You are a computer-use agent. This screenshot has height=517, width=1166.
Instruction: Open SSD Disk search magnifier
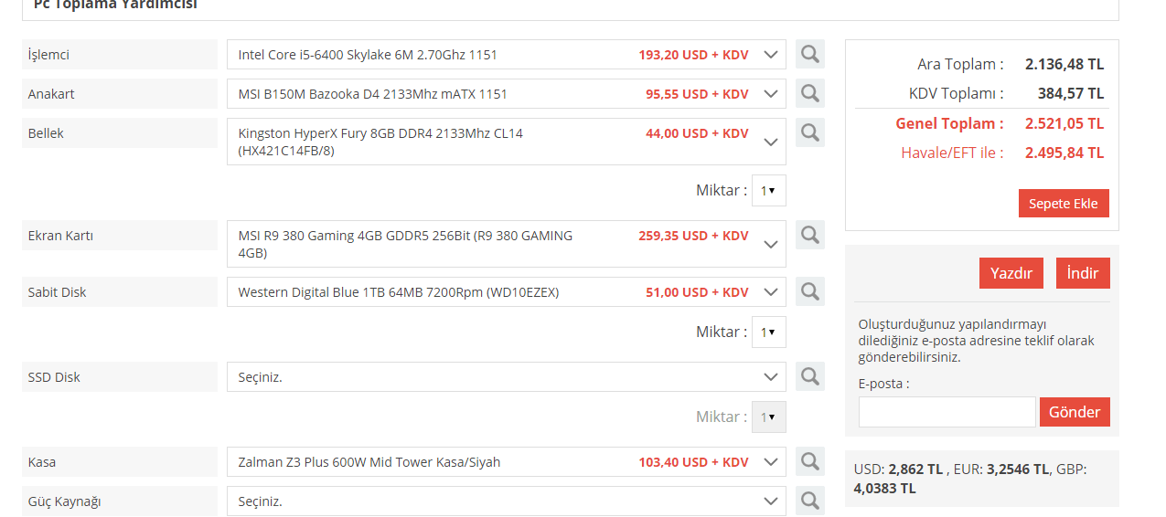tap(809, 376)
